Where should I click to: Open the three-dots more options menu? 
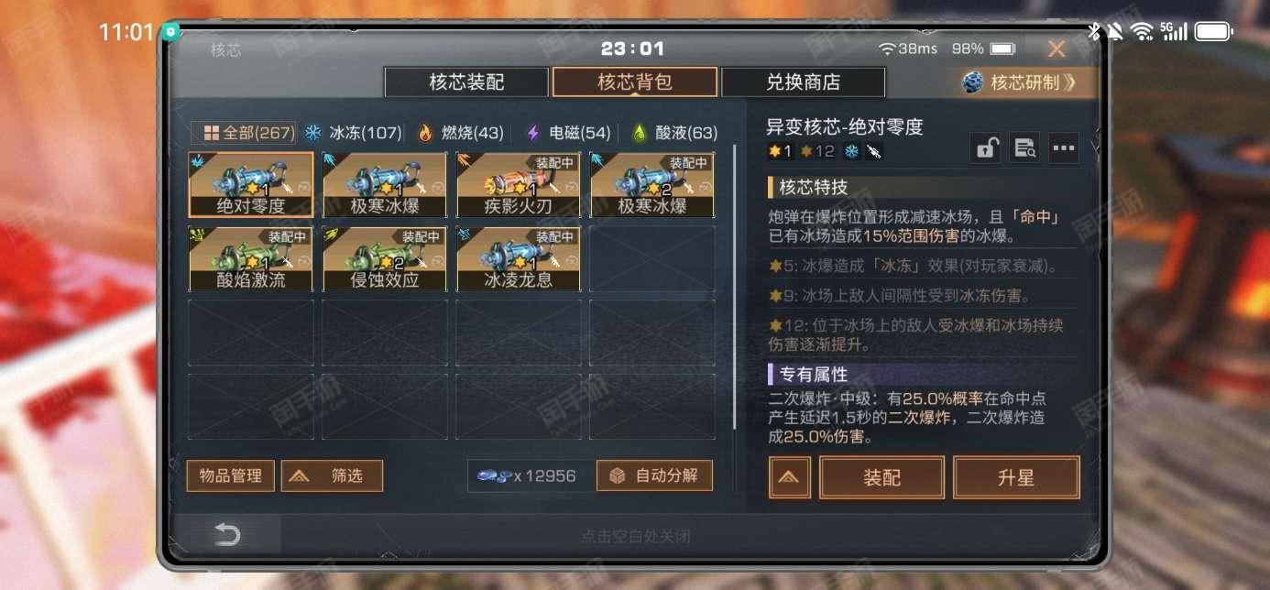coord(1064,148)
